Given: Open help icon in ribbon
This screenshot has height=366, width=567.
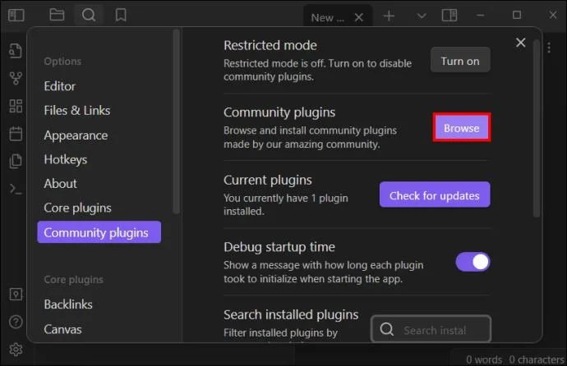Looking at the screenshot, I should 16,322.
